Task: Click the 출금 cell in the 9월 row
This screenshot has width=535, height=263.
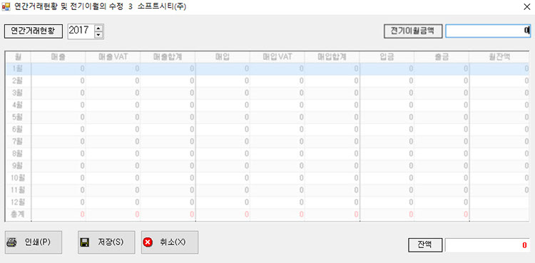Action: [442, 165]
